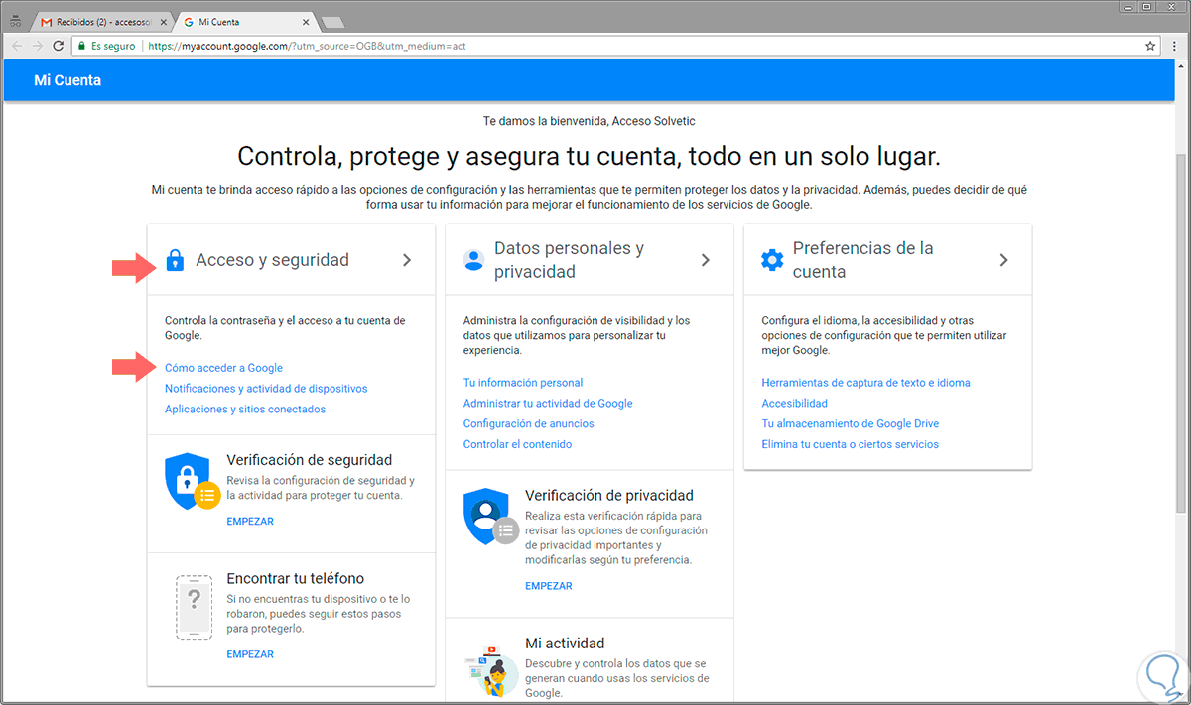Click the Preferencias de la cuenta heading
Image resolution: width=1191 pixels, height=705 pixels.
(x=862, y=260)
